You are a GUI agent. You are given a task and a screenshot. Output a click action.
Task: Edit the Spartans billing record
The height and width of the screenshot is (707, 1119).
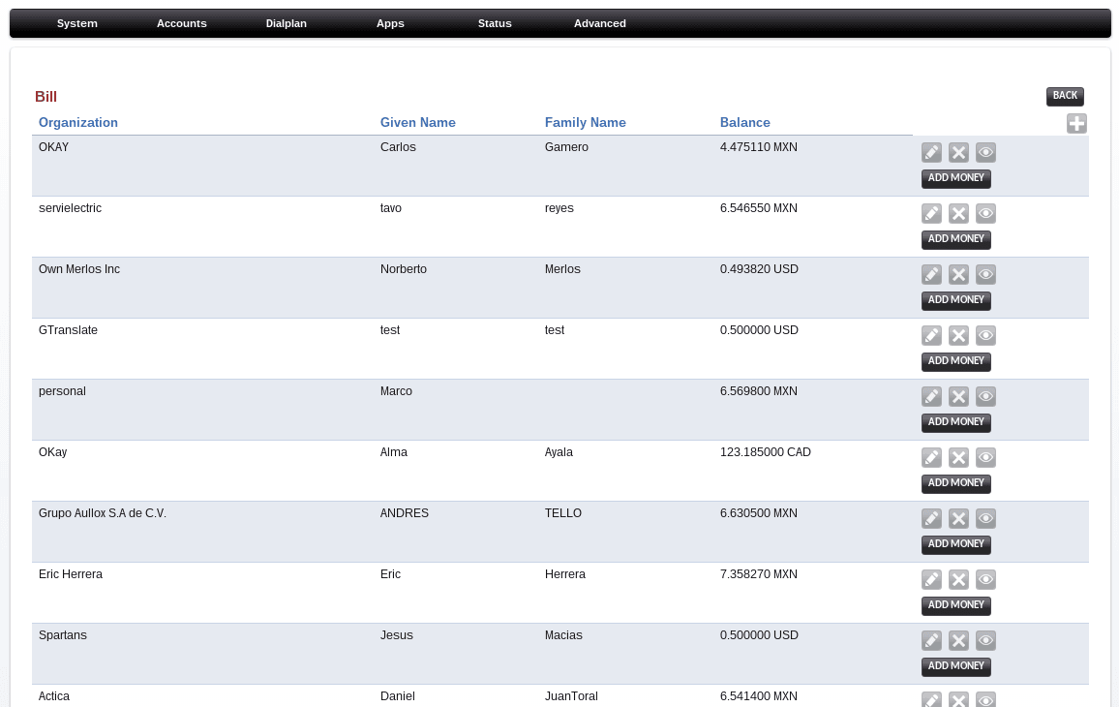pos(931,641)
